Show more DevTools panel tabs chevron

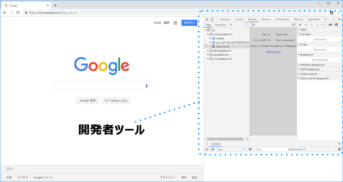point(325,19)
